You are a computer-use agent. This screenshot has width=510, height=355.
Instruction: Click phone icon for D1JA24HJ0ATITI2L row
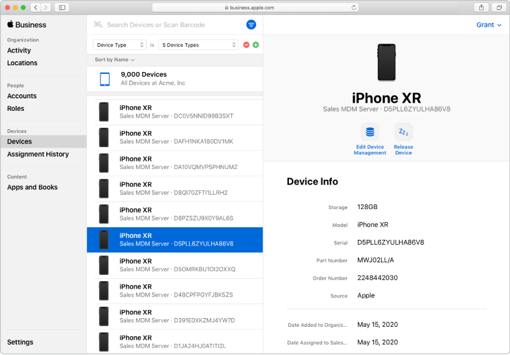pyautogui.click(x=104, y=342)
